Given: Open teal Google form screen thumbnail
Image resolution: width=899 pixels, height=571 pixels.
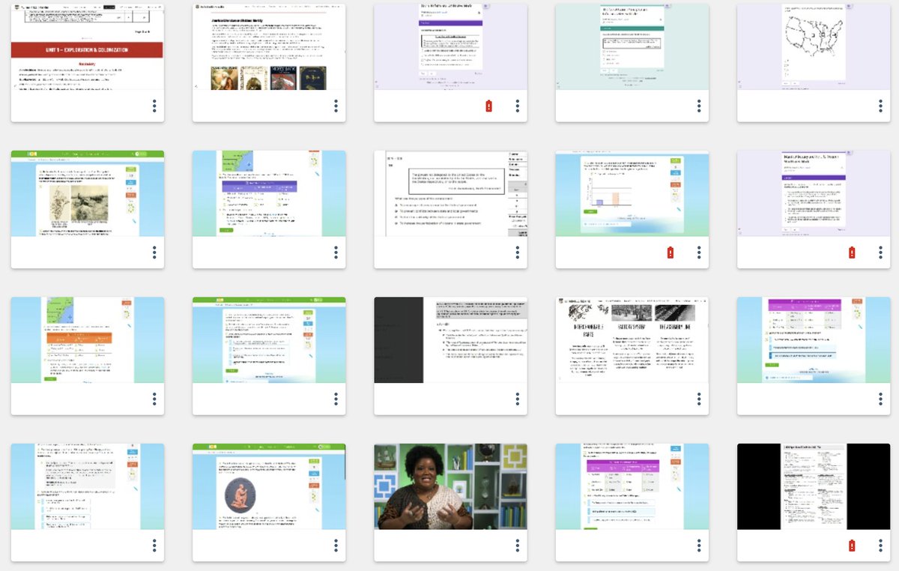Looking at the screenshot, I should (x=632, y=46).
